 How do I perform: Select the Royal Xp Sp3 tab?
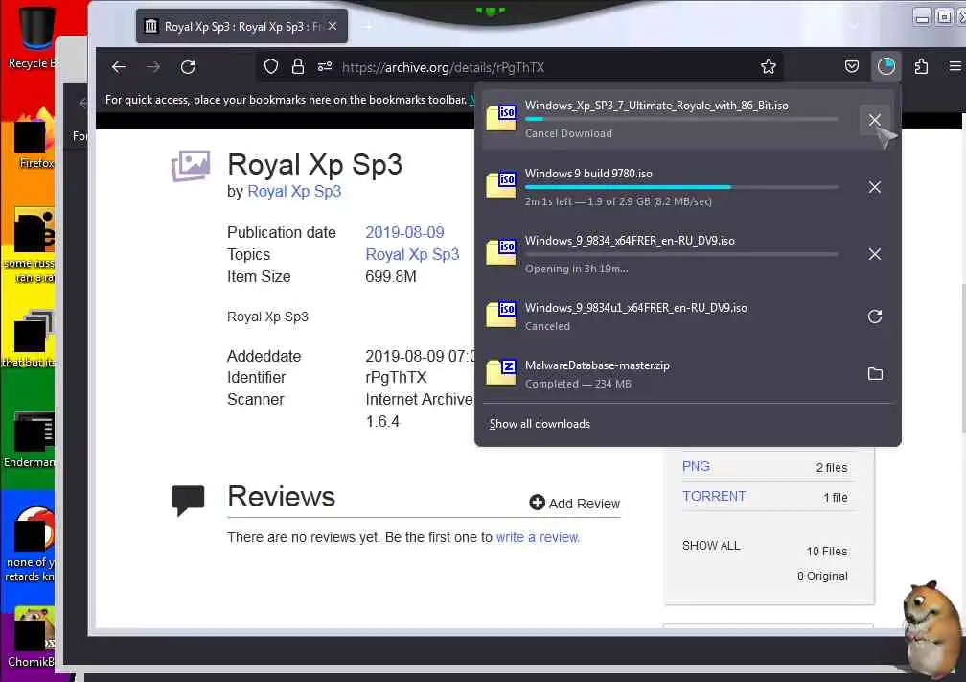(x=241, y=26)
